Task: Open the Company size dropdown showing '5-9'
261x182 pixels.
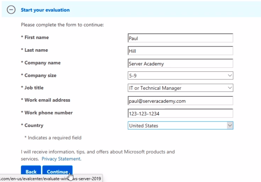Action: click(180, 76)
